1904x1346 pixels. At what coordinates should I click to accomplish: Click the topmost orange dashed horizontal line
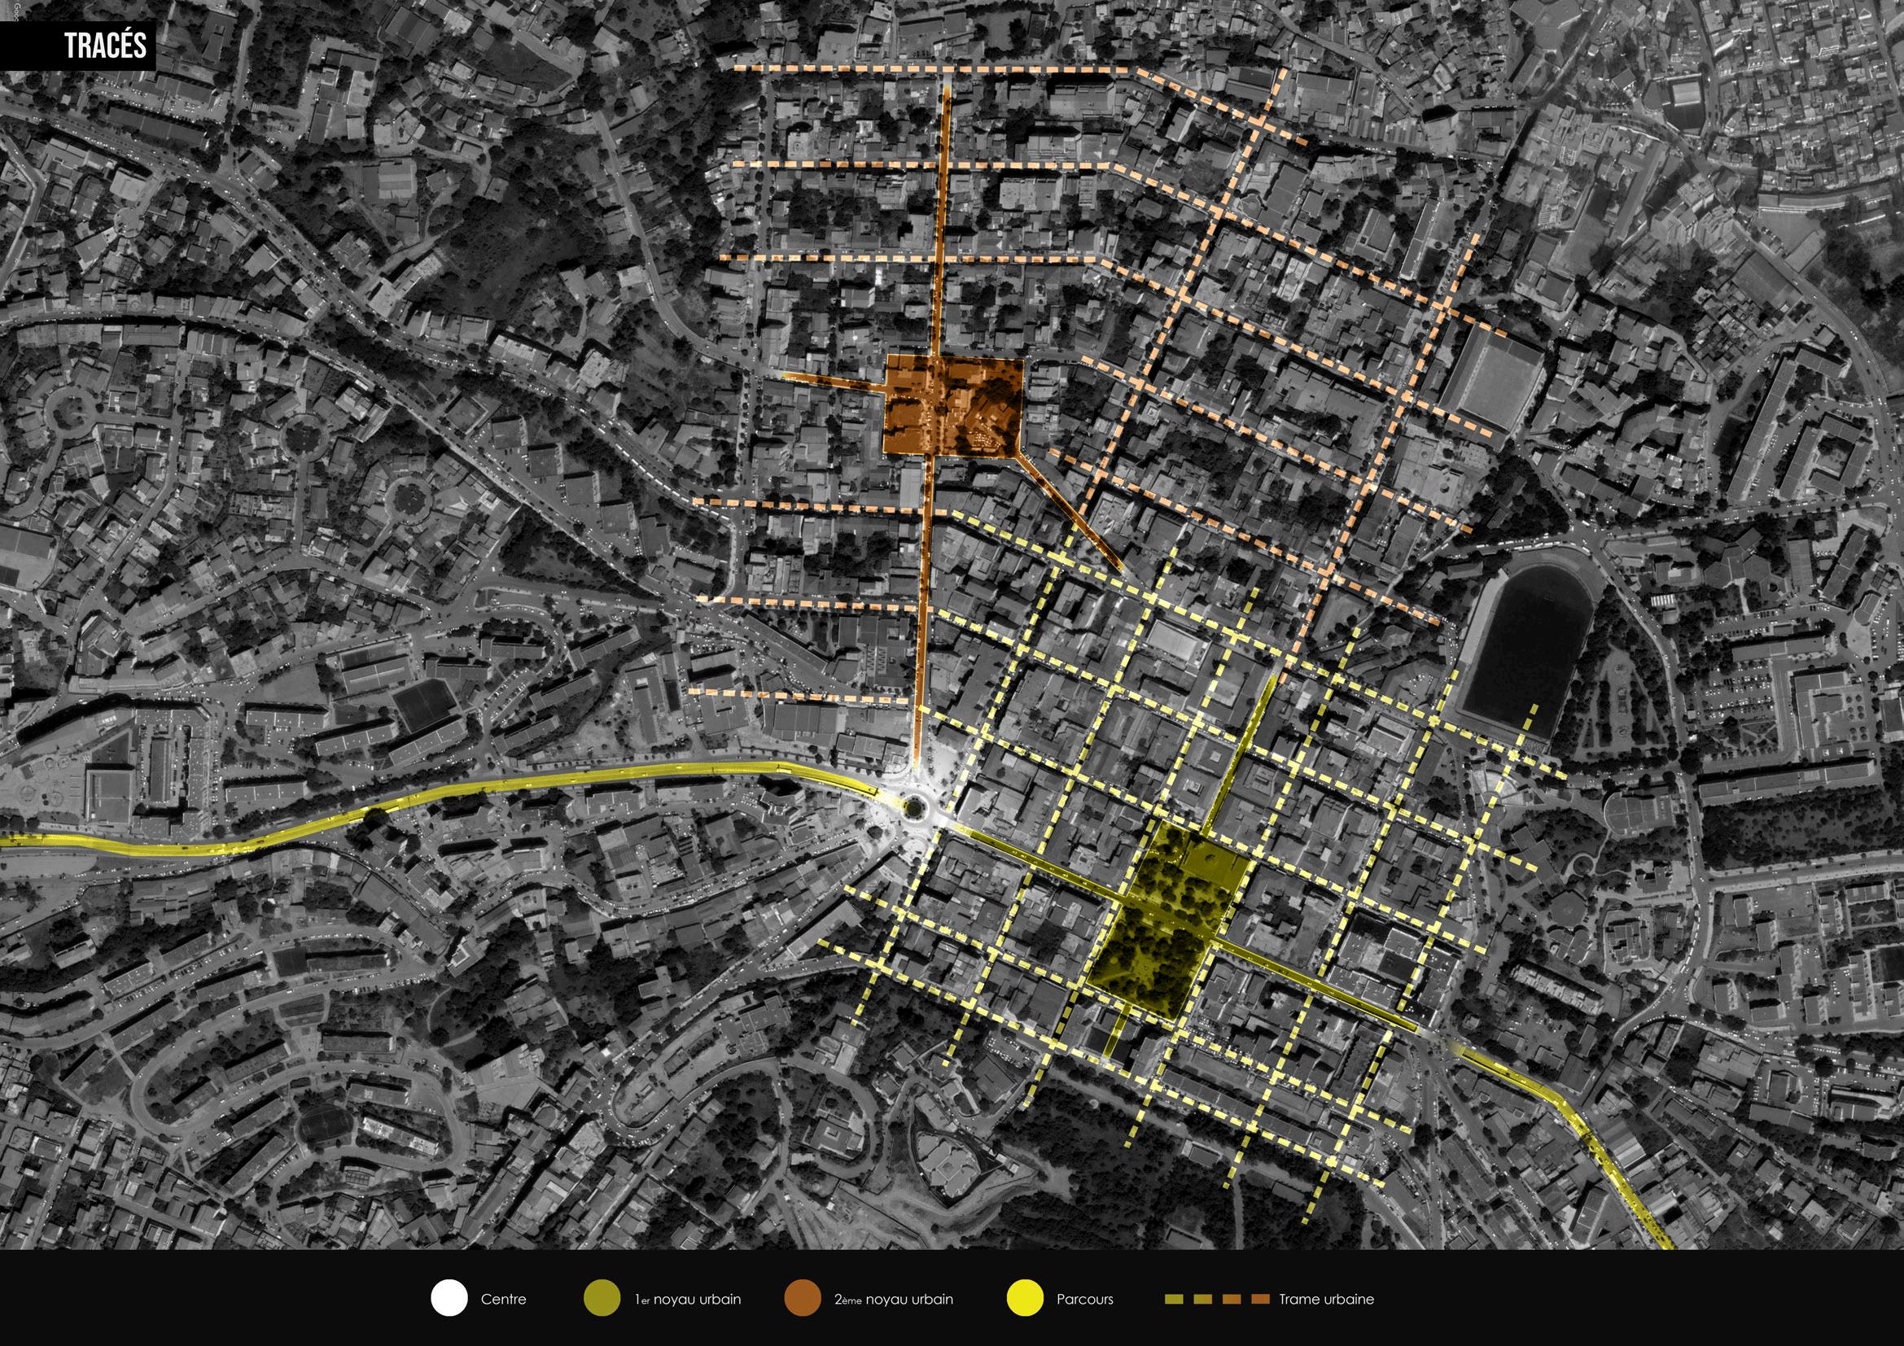click(x=913, y=69)
